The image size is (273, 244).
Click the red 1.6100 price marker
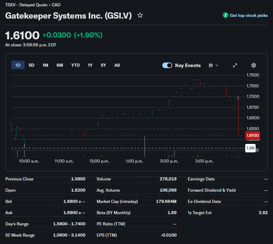[253, 135]
